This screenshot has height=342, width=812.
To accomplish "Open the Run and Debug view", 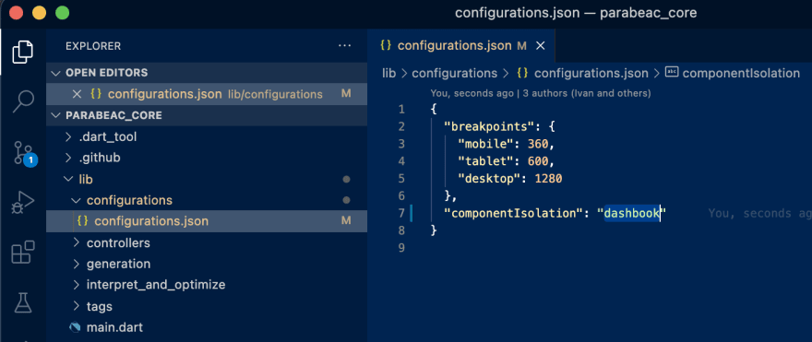I will coord(23,203).
